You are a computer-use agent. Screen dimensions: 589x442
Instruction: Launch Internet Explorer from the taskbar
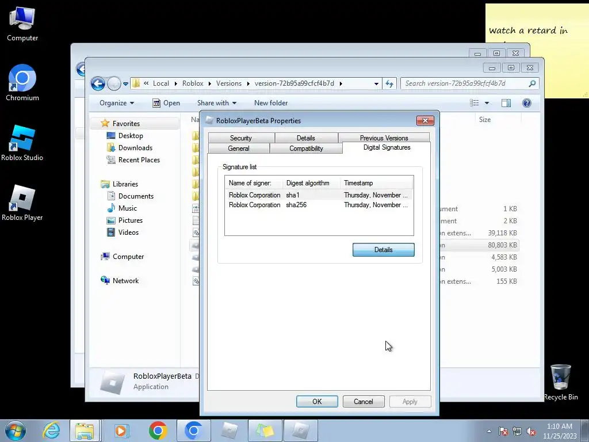pos(51,430)
